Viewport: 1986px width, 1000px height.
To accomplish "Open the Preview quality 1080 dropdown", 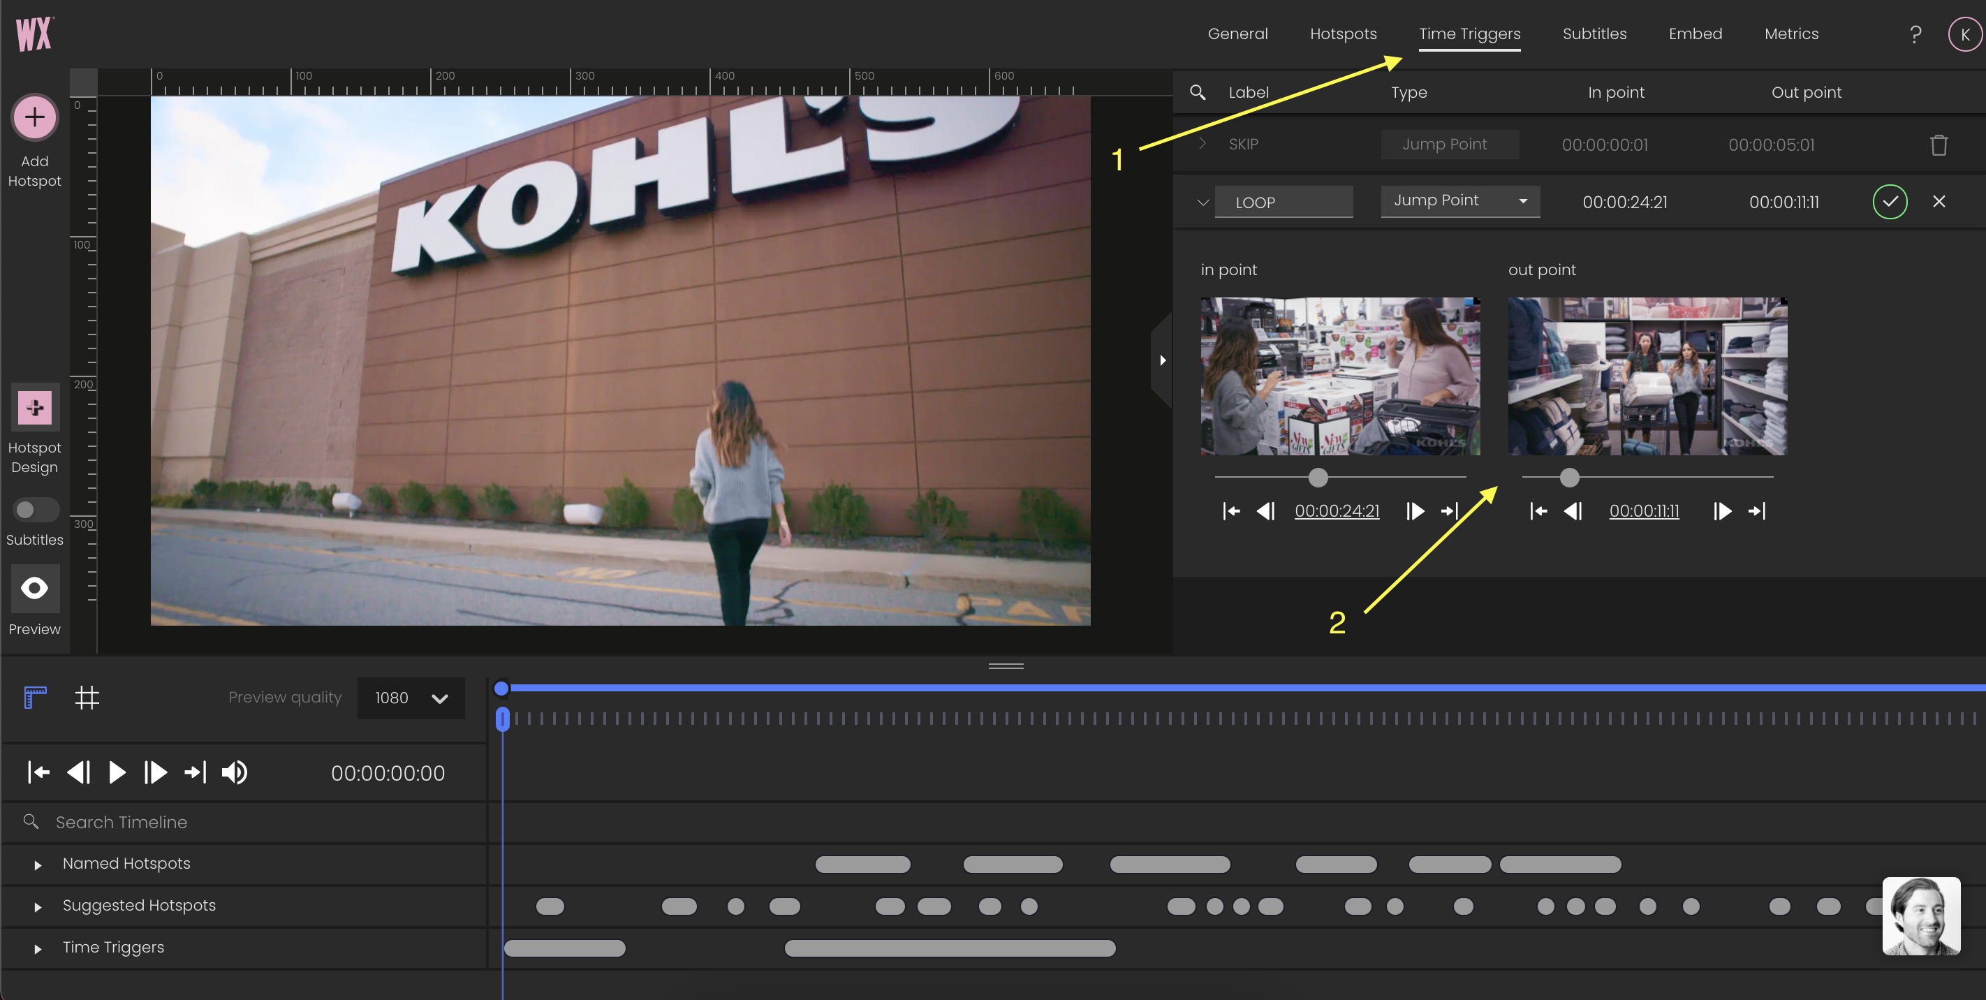I will pyautogui.click(x=411, y=698).
